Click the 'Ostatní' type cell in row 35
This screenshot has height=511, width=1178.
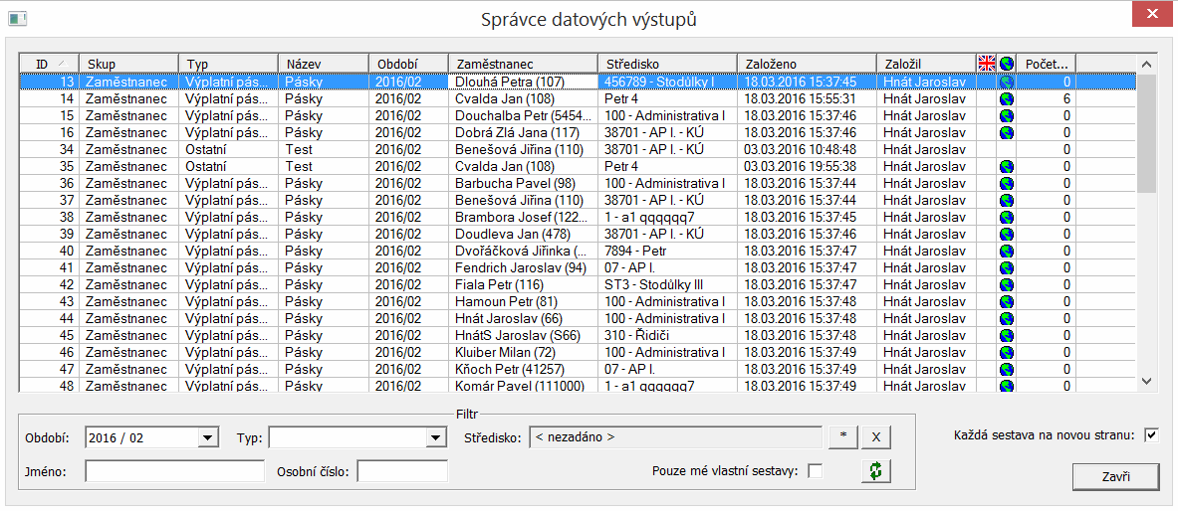[228, 167]
